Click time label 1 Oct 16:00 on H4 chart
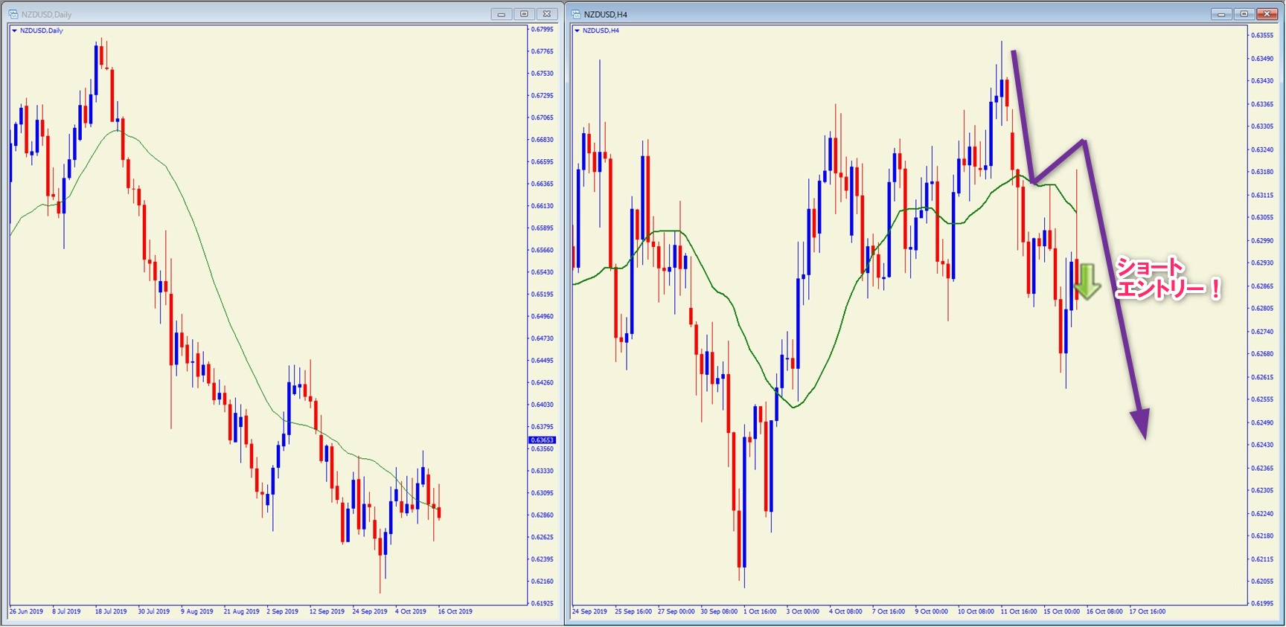This screenshot has height=627, width=1286. coord(760,611)
